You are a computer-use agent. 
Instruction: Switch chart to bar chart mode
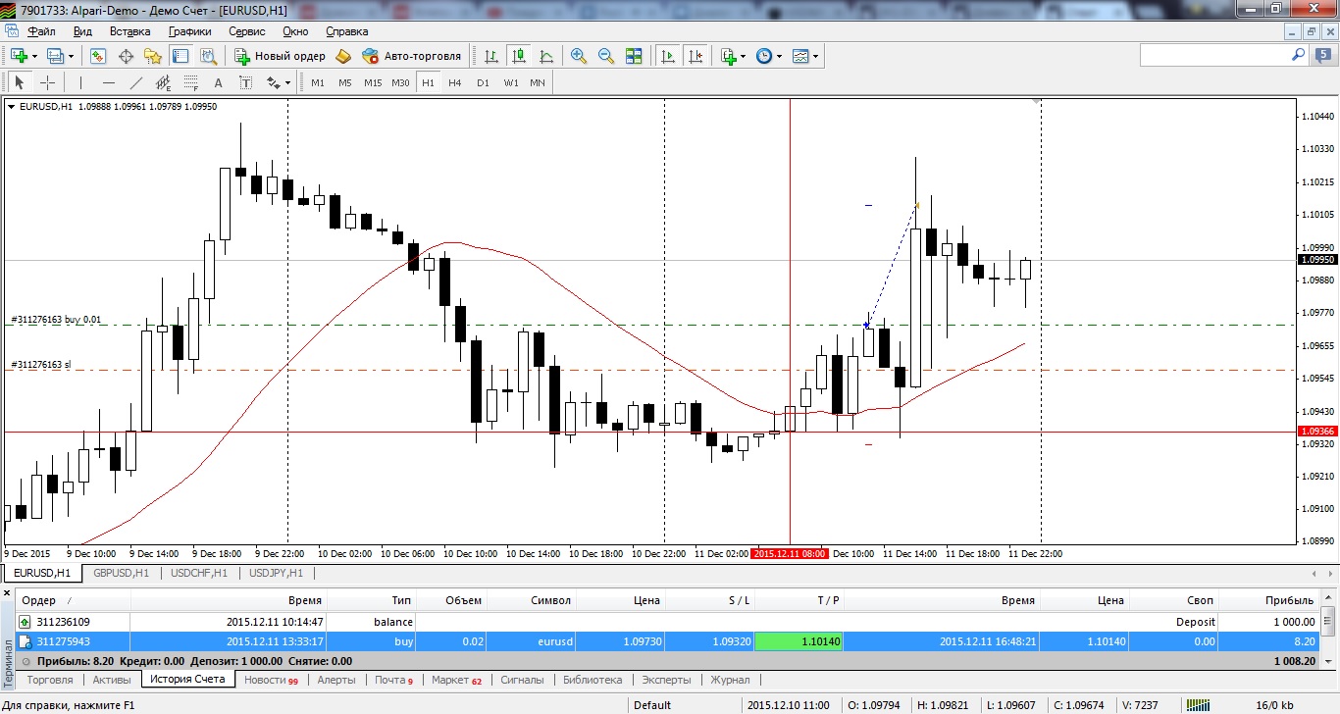point(491,56)
